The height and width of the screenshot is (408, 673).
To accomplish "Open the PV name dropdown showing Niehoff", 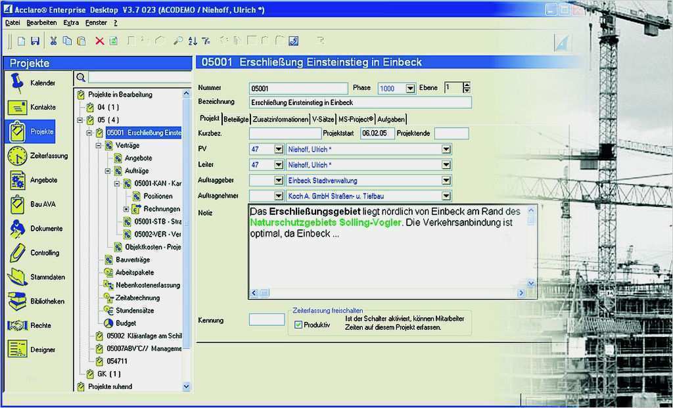I will [x=446, y=149].
